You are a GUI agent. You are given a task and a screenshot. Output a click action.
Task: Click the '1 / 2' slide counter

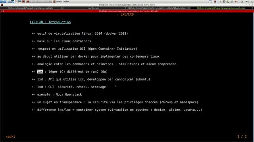[x=242, y=136]
